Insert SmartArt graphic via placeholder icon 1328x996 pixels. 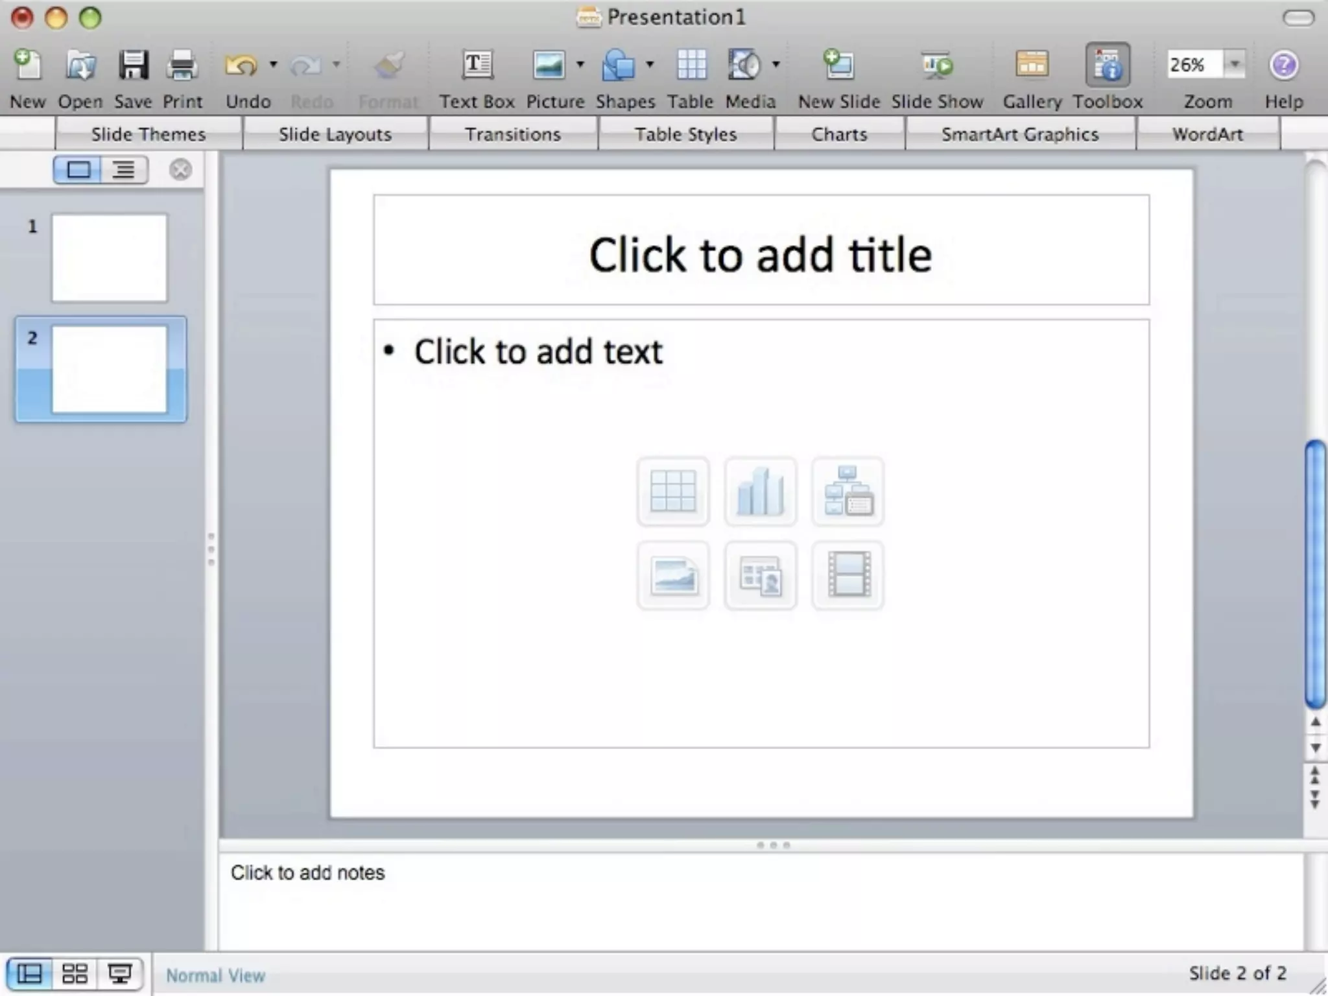848,492
